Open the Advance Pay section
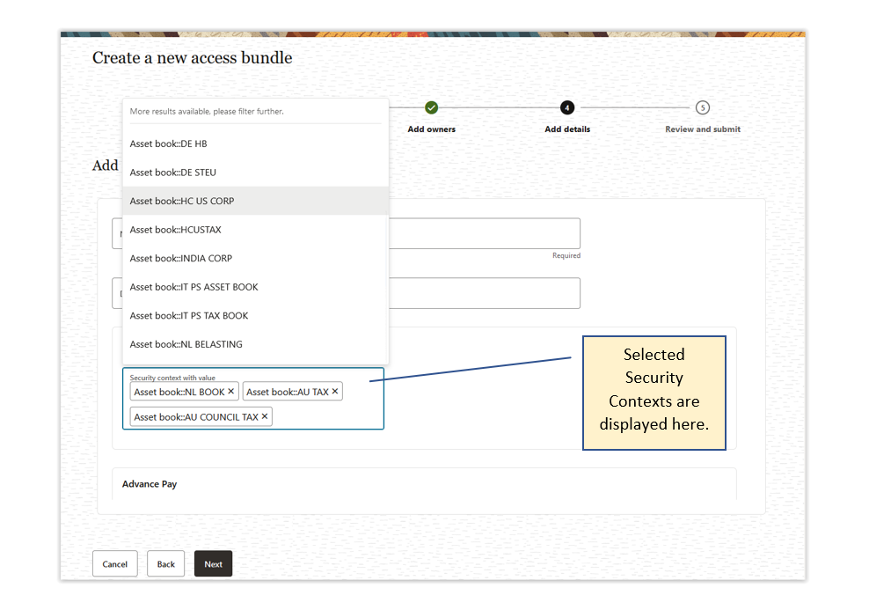 coord(150,484)
